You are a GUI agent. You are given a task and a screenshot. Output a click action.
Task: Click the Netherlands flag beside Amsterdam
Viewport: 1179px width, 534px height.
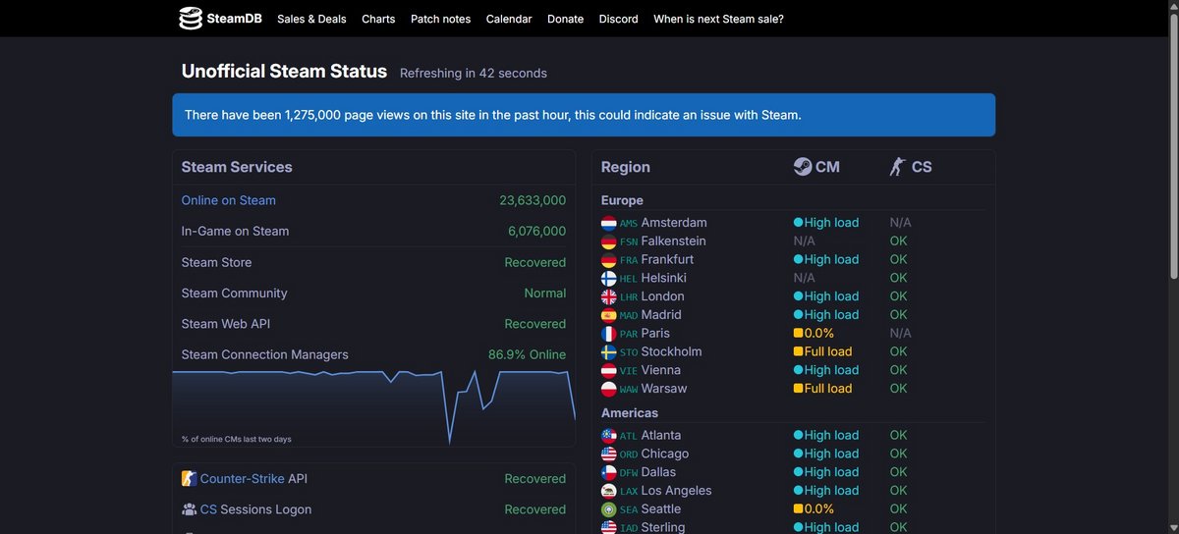pos(609,223)
